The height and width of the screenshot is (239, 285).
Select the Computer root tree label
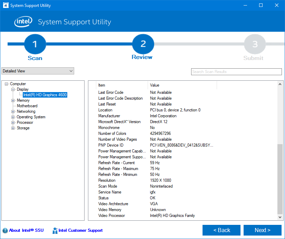point(18,84)
